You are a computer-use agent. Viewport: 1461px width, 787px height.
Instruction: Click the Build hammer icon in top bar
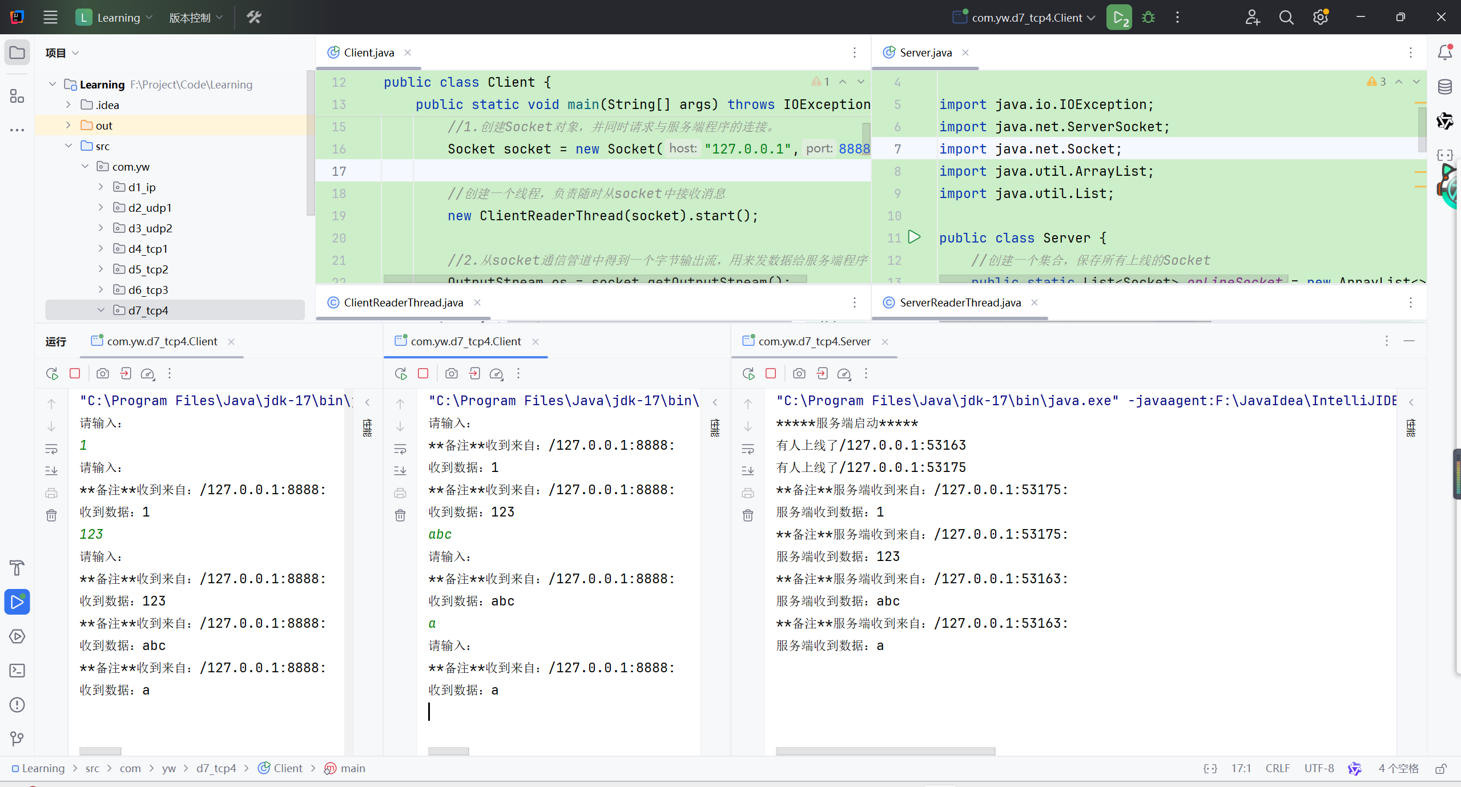[254, 18]
